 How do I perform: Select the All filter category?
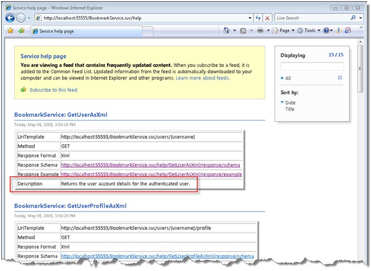[288, 79]
